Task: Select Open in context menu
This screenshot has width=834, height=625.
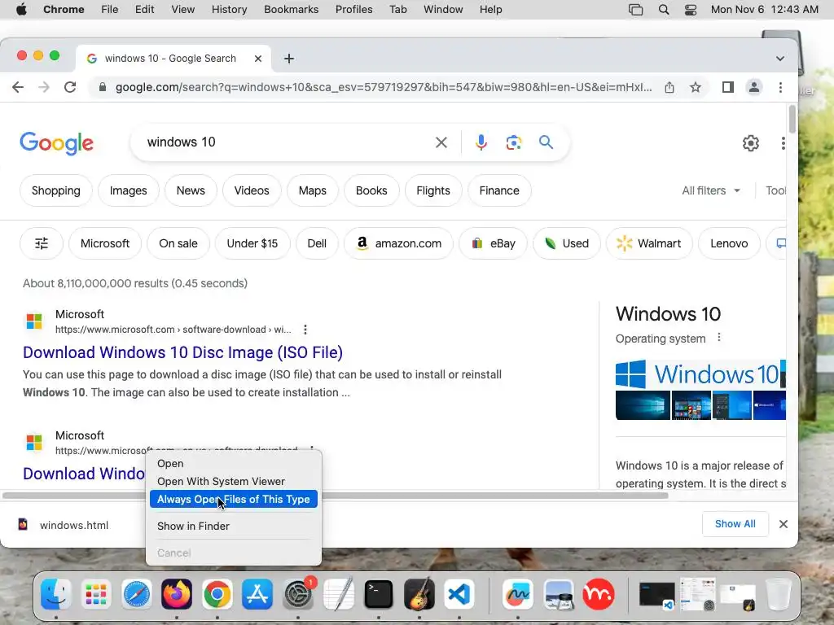Action: coord(234,463)
